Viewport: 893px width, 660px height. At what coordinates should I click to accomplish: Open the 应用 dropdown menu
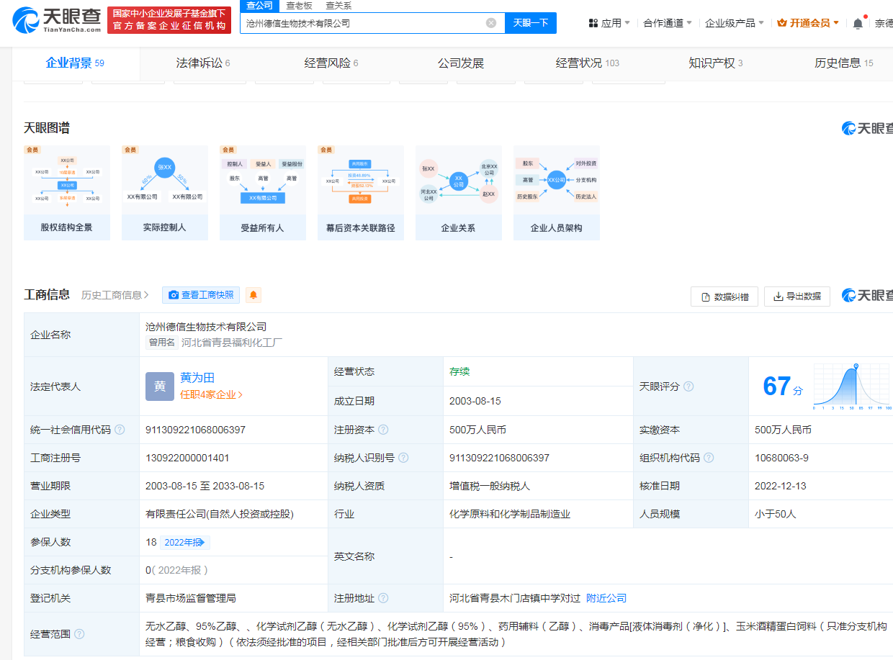609,23
